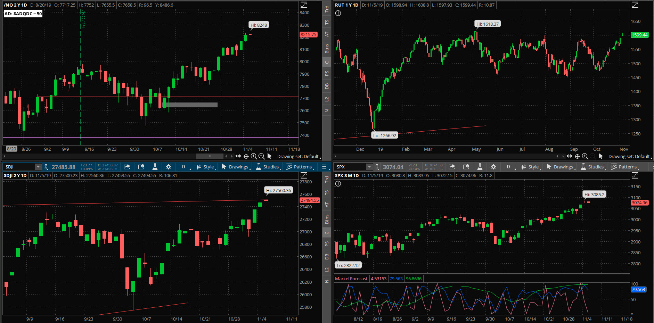This screenshot has width=654, height=323.
Task: Expand SPX symbol dropdown arrow
Action: tap(369, 167)
